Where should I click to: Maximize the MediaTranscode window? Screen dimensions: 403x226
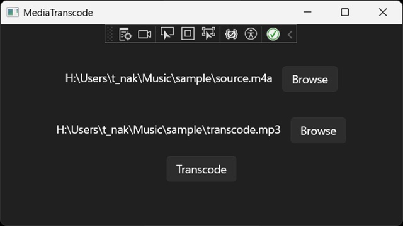pyautogui.click(x=344, y=12)
